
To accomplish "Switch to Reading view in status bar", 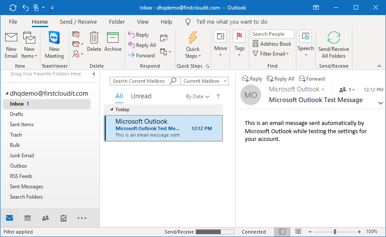I will pos(298,232).
